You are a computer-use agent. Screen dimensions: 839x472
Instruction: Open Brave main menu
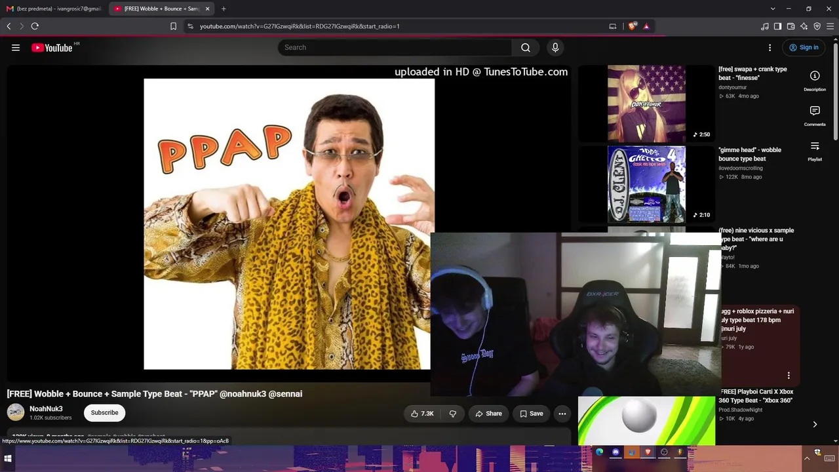coord(830,26)
